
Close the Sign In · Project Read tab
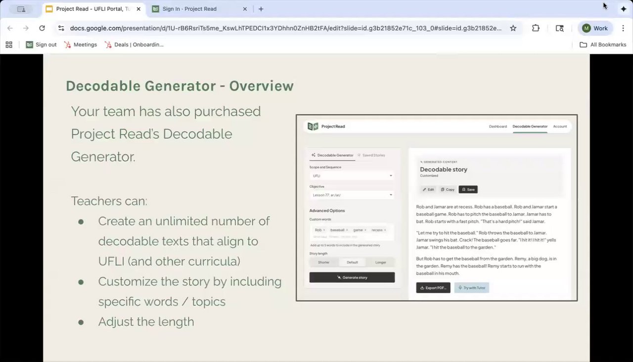246,9
